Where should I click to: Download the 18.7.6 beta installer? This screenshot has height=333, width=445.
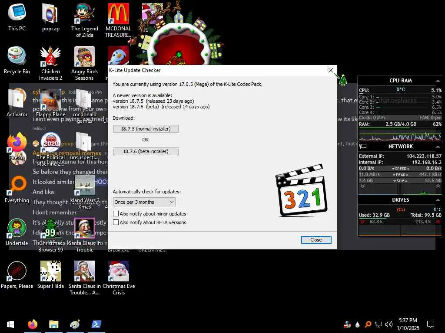(146, 151)
